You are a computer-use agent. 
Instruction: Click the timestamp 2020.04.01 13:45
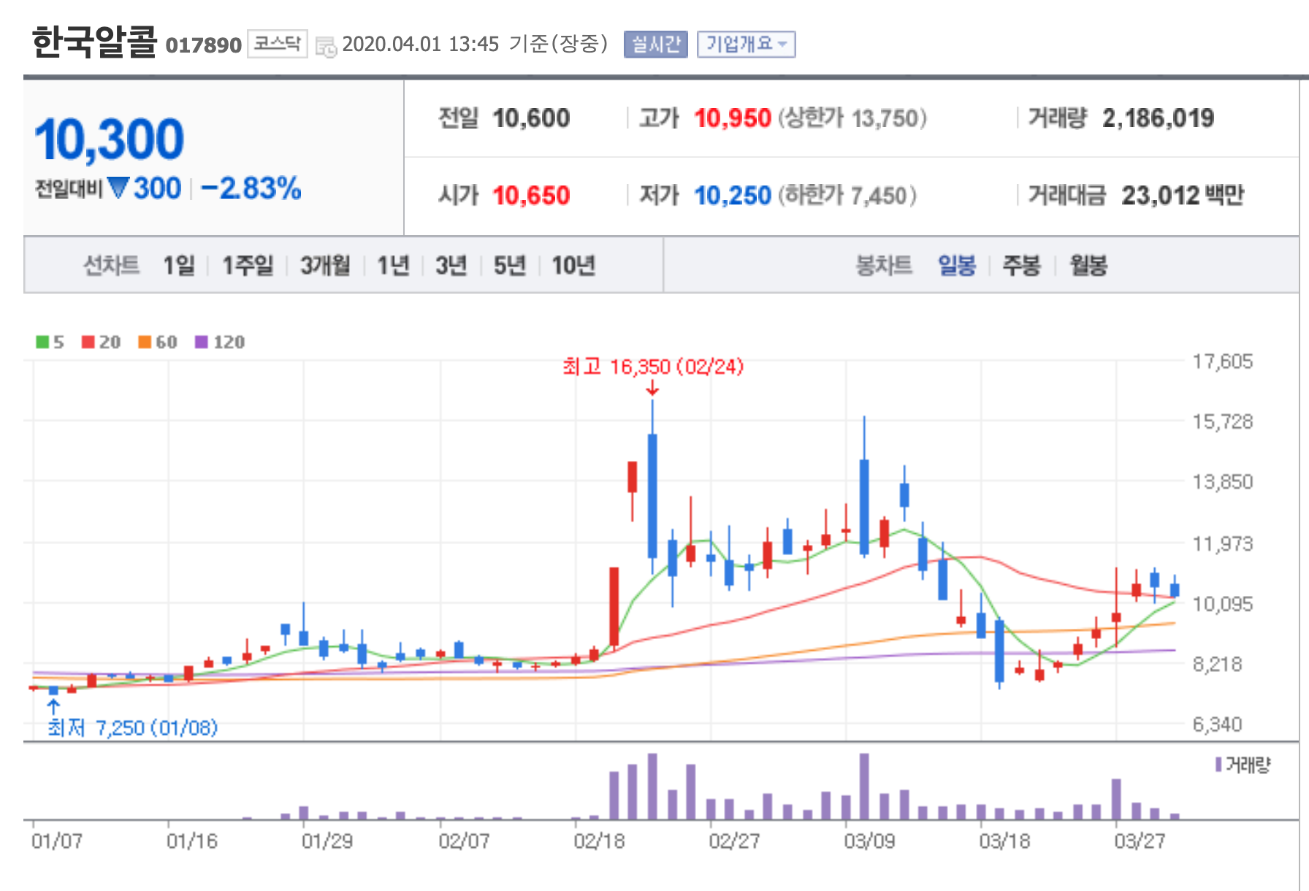click(421, 45)
